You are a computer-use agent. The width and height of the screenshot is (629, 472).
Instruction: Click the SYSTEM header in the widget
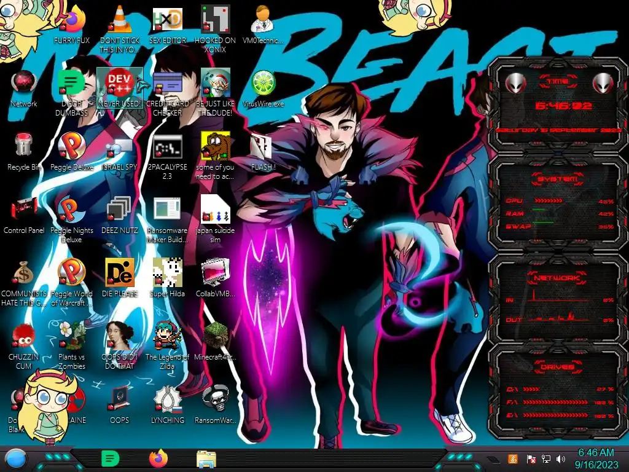coord(558,179)
